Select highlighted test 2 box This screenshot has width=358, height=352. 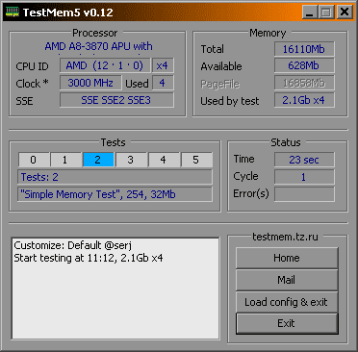click(98, 160)
